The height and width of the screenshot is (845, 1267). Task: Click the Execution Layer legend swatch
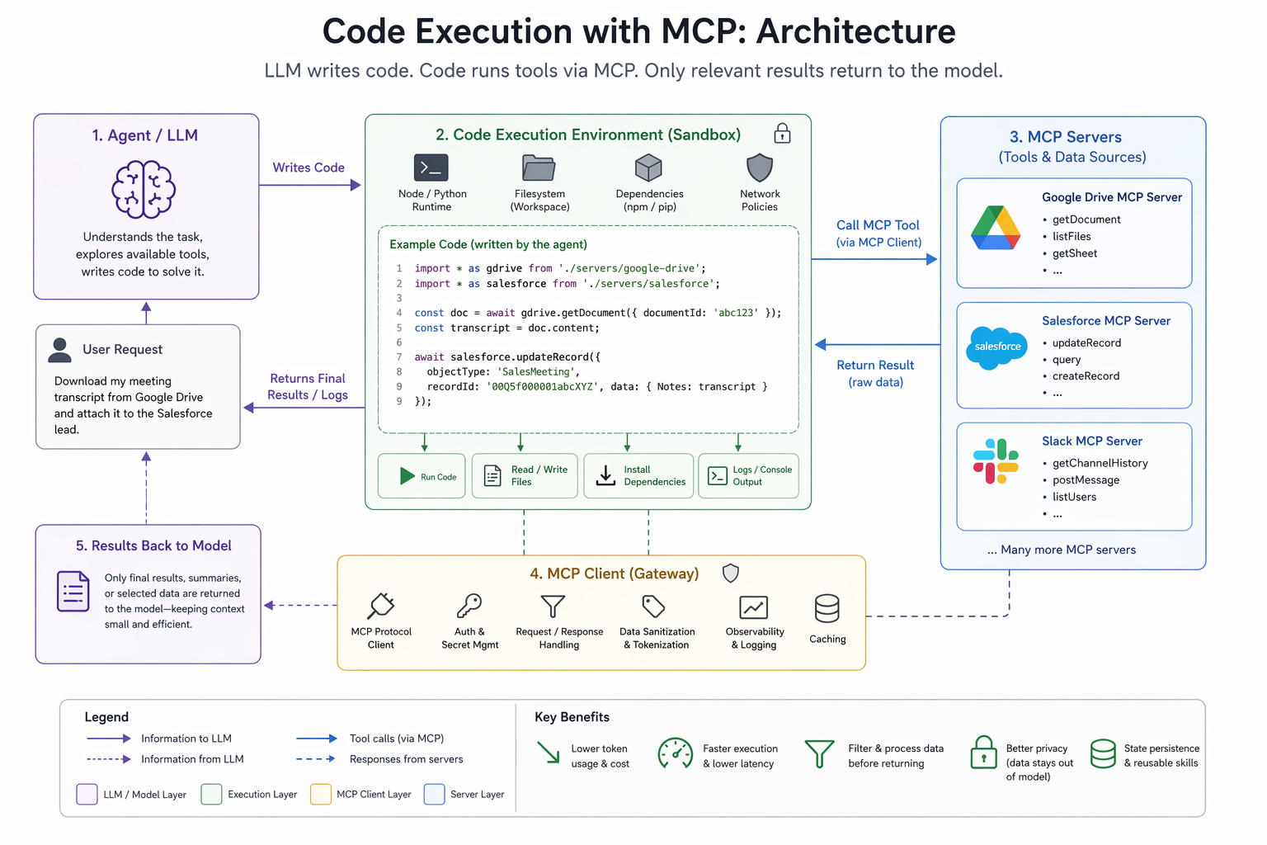pos(211,794)
